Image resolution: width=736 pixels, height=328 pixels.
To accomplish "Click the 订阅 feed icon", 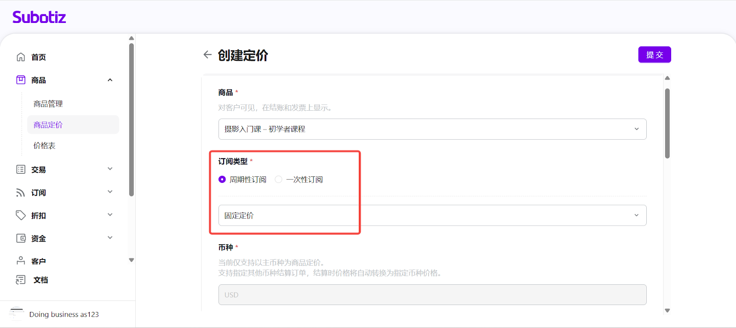I will pos(21,192).
